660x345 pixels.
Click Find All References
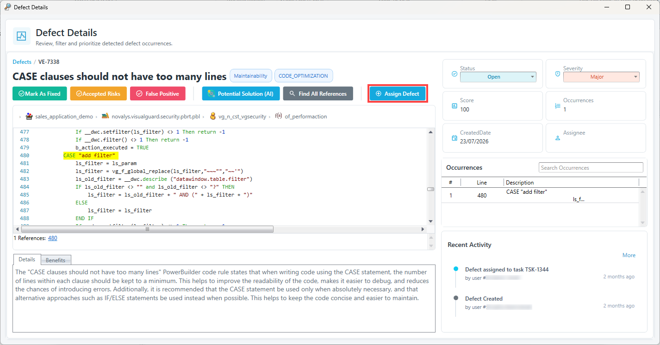318,93
